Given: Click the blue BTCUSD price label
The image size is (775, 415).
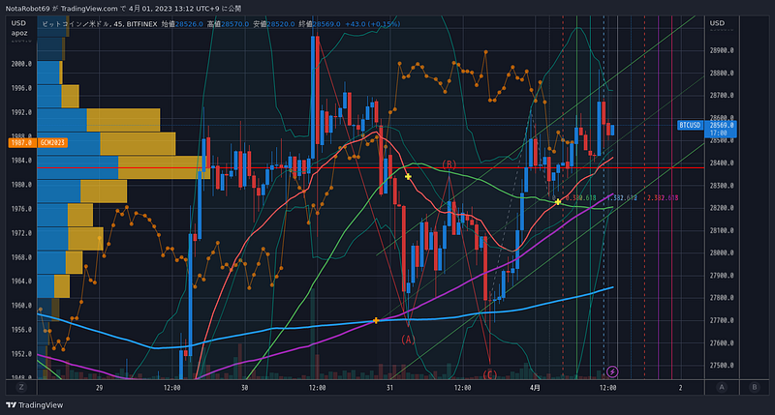Looking at the screenshot, I should pyautogui.click(x=690, y=125).
